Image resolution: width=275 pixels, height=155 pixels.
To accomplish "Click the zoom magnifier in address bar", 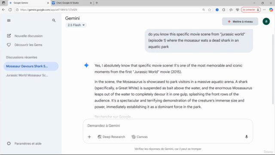I will pos(203,10).
